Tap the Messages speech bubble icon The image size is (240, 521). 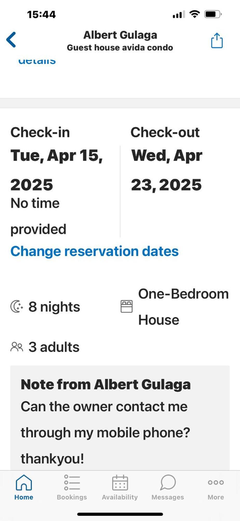(168, 482)
